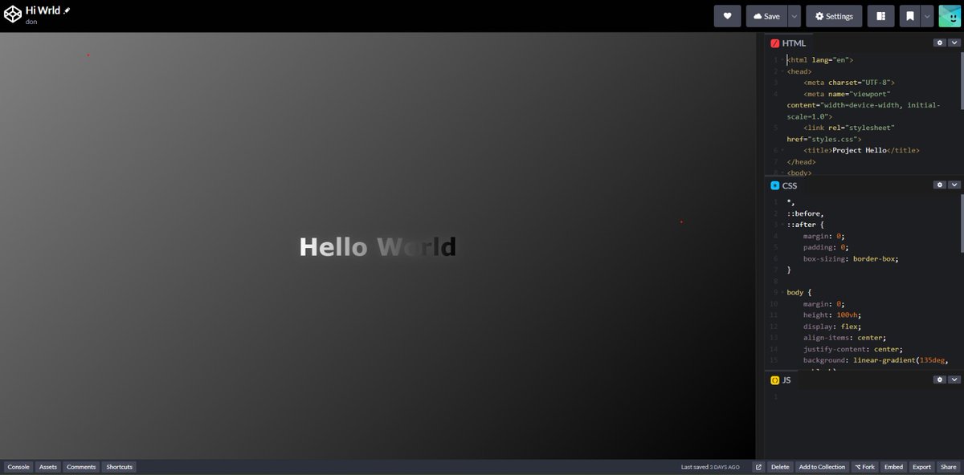964x475 pixels.
Task: Select the JS editor tab
Action: (782, 380)
